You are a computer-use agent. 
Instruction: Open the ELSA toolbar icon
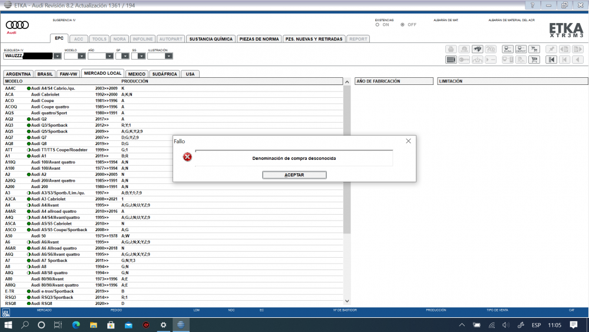[508, 50]
